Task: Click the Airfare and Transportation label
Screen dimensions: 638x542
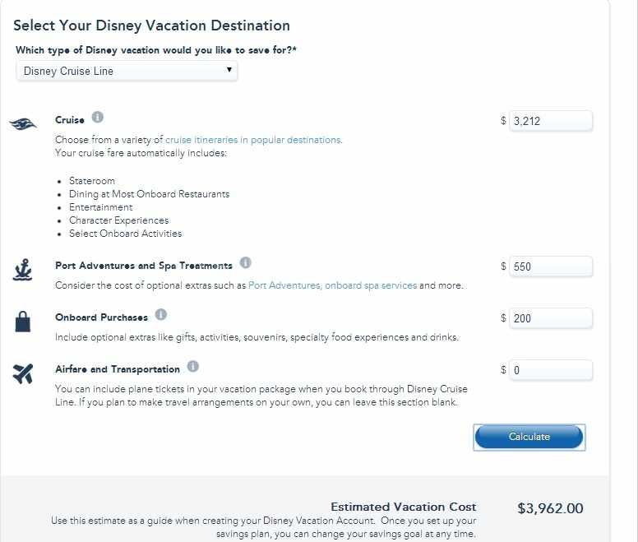Action: click(x=118, y=369)
